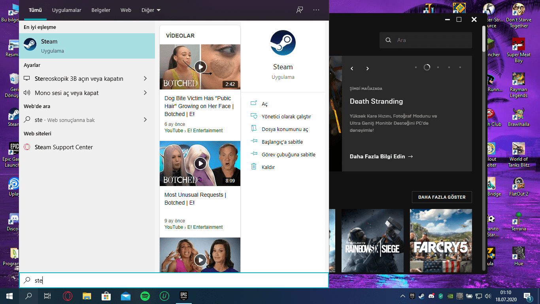Open 'Most Unusual Requests' video title link
540x304 pixels.
(x=195, y=199)
